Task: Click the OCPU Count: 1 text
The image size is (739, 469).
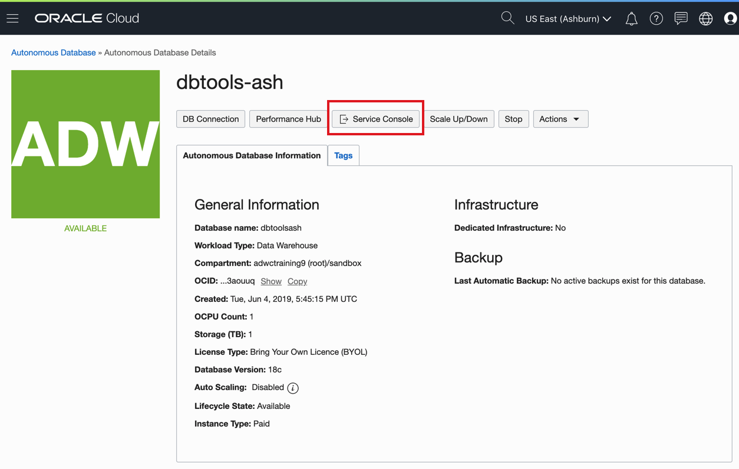Action: point(224,317)
